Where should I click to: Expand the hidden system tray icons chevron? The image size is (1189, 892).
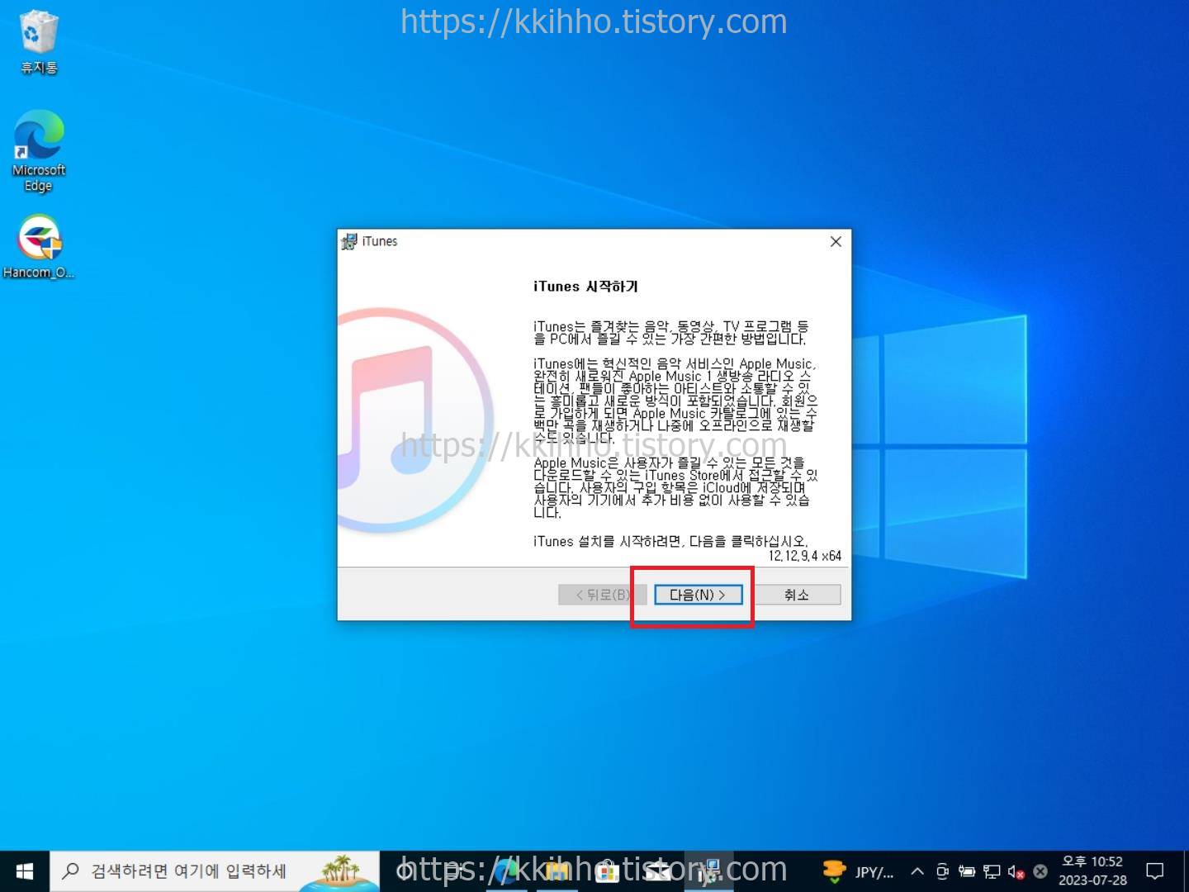click(917, 871)
